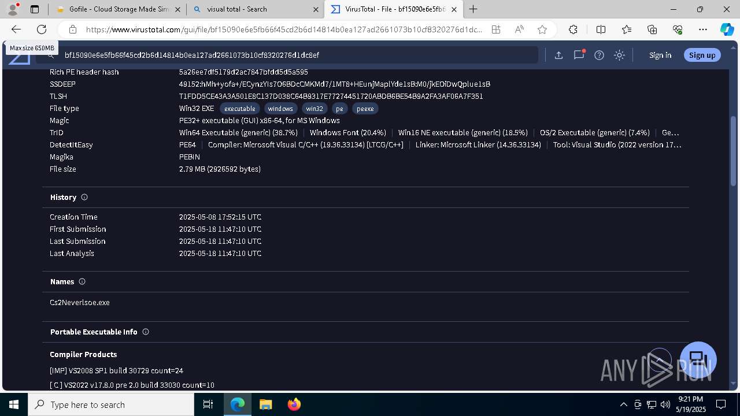Click the search magnifier in VirusTotal bar
740x416 pixels.
[x=51, y=55]
